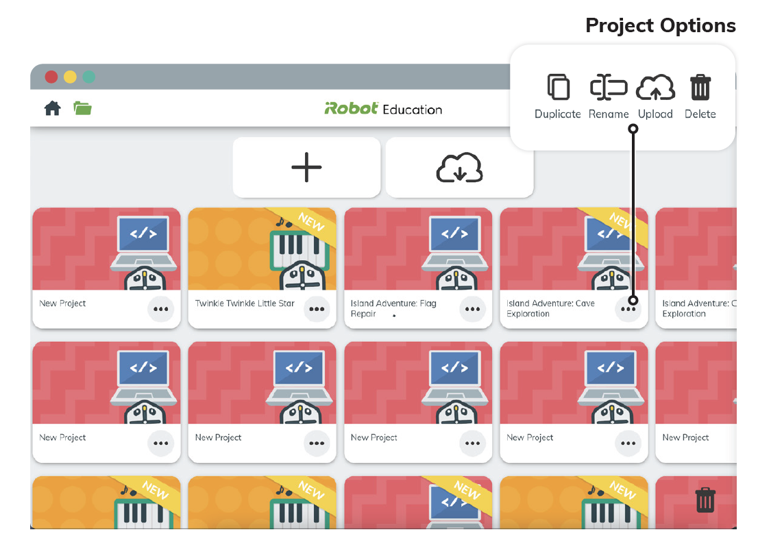Viewport: 758px width, 556px height.
Task: Show options for first New Project card
Action: pos(160,309)
